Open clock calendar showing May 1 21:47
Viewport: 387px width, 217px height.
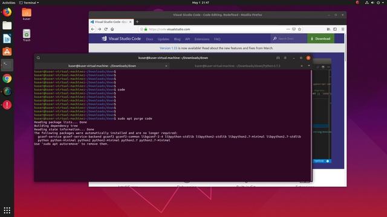pos(200,2)
